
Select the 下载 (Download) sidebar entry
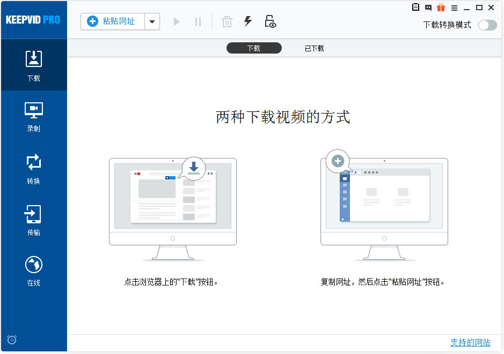pos(34,64)
